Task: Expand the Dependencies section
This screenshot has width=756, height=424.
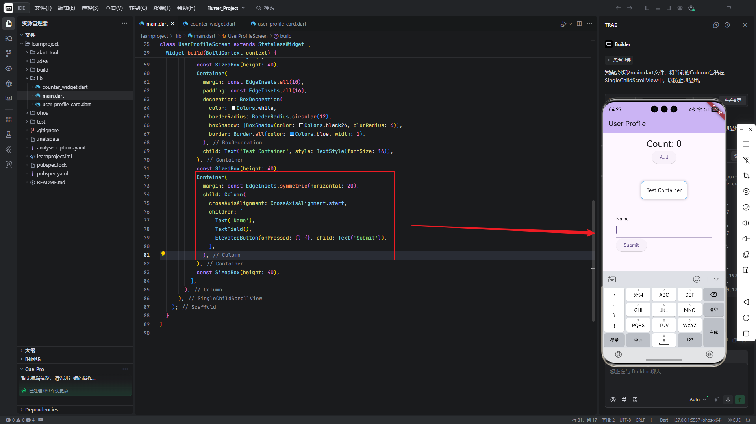Action: tap(41, 409)
